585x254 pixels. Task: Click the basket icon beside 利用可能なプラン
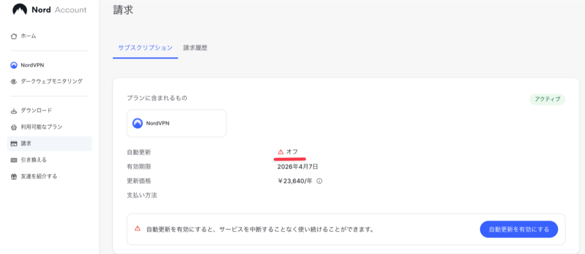pos(14,127)
